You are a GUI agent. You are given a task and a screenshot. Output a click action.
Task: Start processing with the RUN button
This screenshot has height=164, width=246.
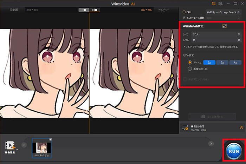click(234, 151)
